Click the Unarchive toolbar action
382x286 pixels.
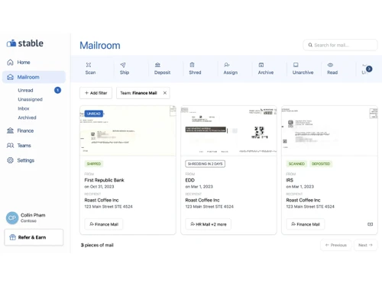[x=303, y=69]
